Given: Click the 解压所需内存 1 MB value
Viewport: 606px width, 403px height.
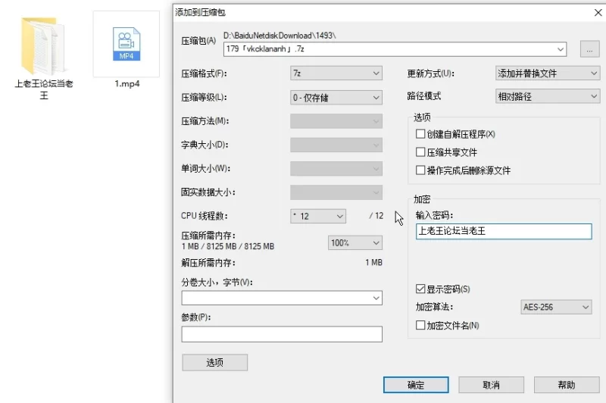Looking at the screenshot, I should tap(373, 262).
